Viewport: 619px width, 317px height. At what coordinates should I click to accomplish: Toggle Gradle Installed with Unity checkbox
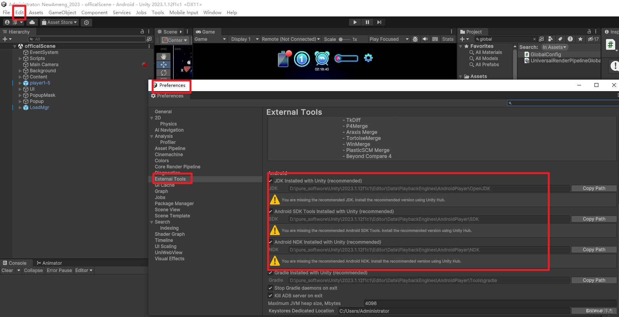coord(271,273)
